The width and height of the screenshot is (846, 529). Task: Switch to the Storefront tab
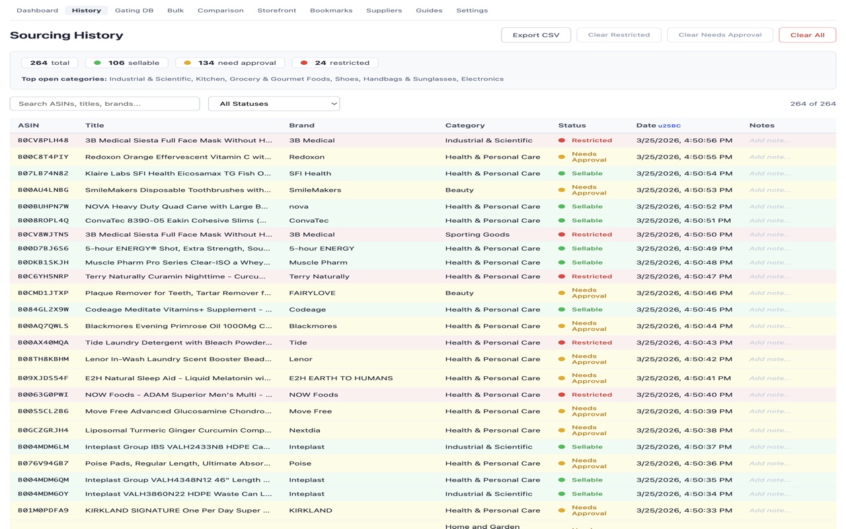pos(277,11)
